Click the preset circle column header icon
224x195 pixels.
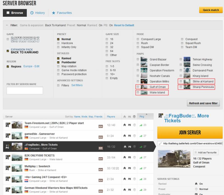coord(134,117)
